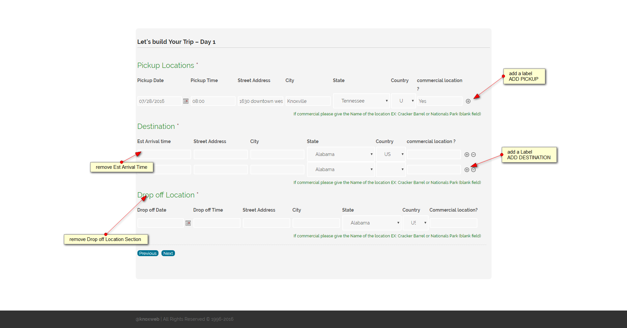Viewport: 627px width, 328px height.
Task: Click the Previous button
Action: [x=148, y=253]
